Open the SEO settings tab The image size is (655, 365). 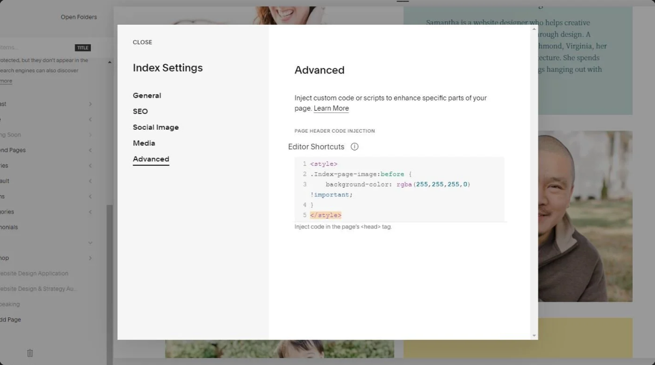[x=140, y=111]
